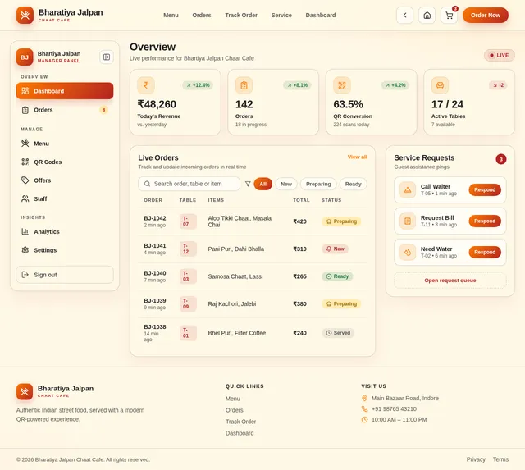This screenshot has height=470, width=525.
Task: Click the footer Dashboard link
Action: pyautogui.click(x=240, y=433)
